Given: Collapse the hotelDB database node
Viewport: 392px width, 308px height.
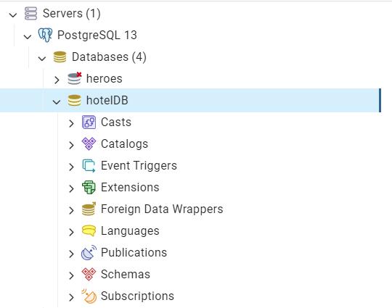Looking at the screenshot, I should pos(57,102).
